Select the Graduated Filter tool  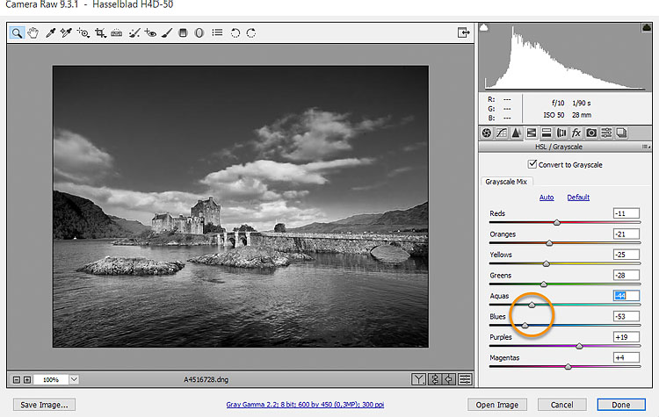coord(183,33)
